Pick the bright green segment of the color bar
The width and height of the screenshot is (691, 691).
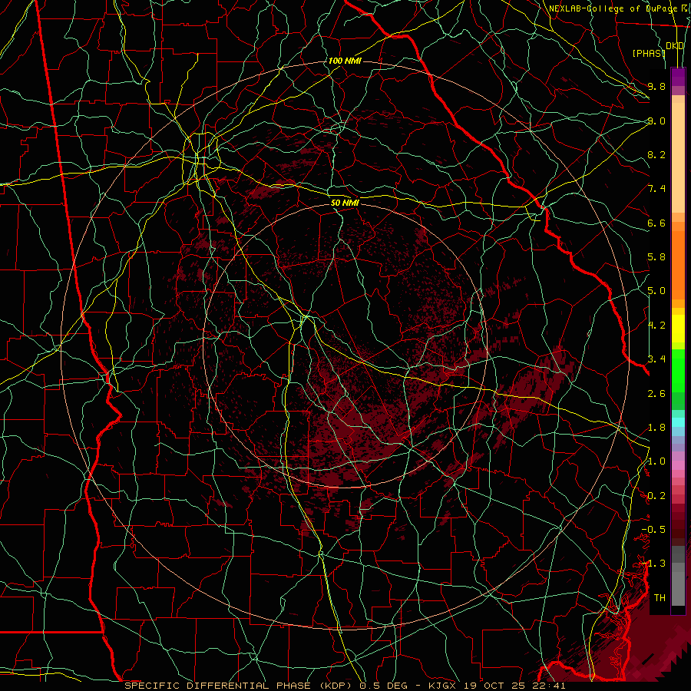tap(678, 371)
